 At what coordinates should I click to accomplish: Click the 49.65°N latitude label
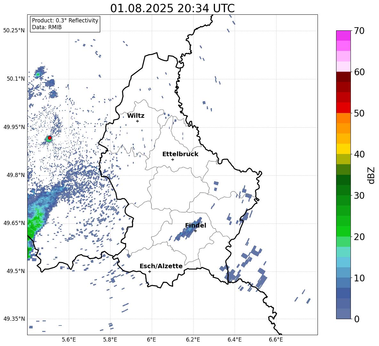point(14,223)
